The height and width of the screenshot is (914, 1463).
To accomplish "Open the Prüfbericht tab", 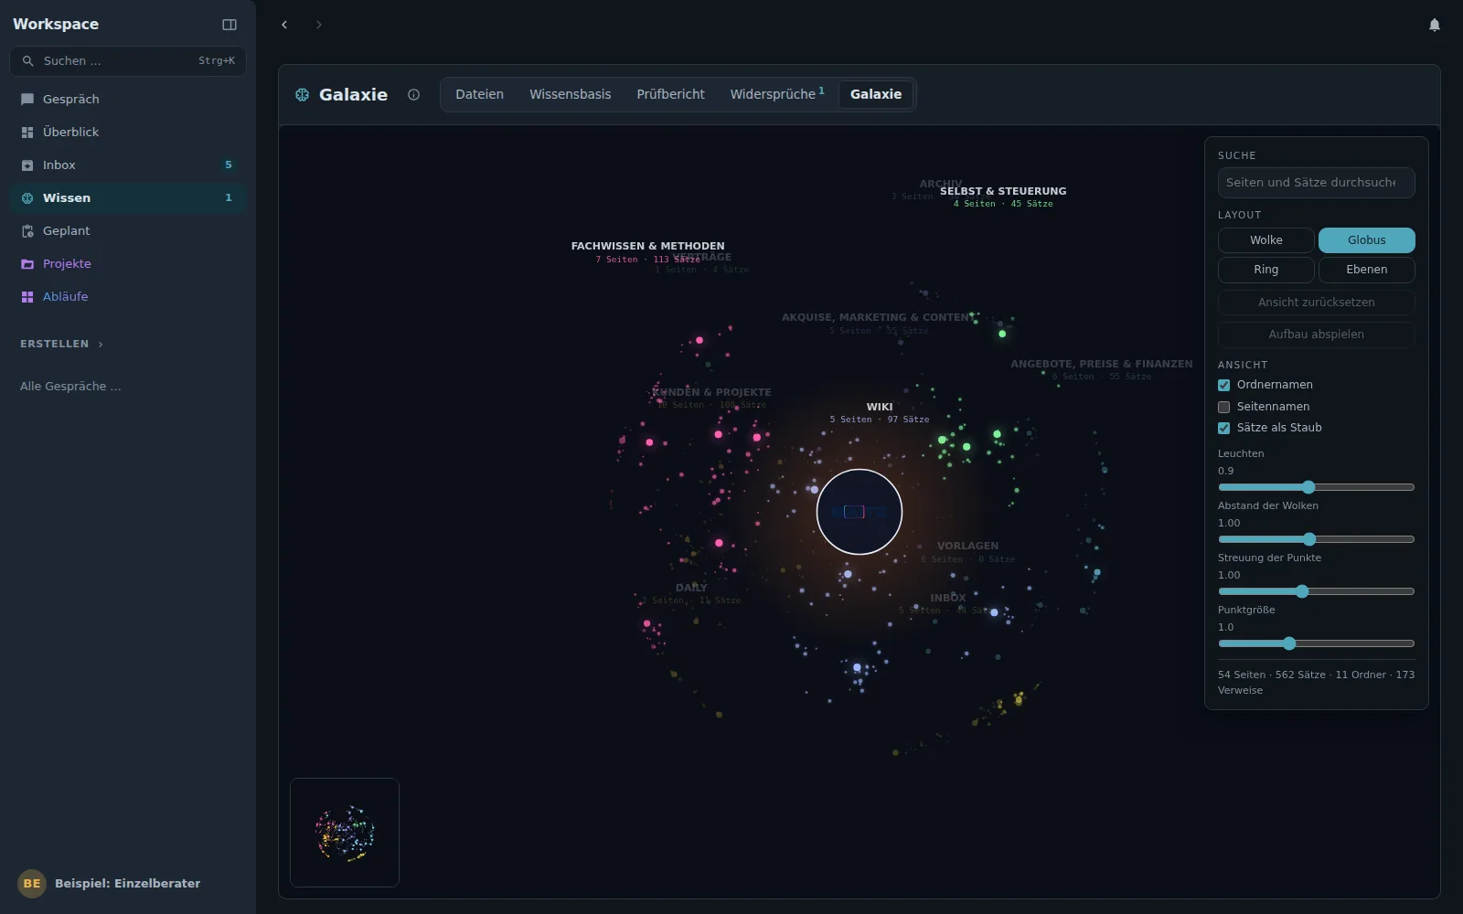I will click(x=670, y=94).
